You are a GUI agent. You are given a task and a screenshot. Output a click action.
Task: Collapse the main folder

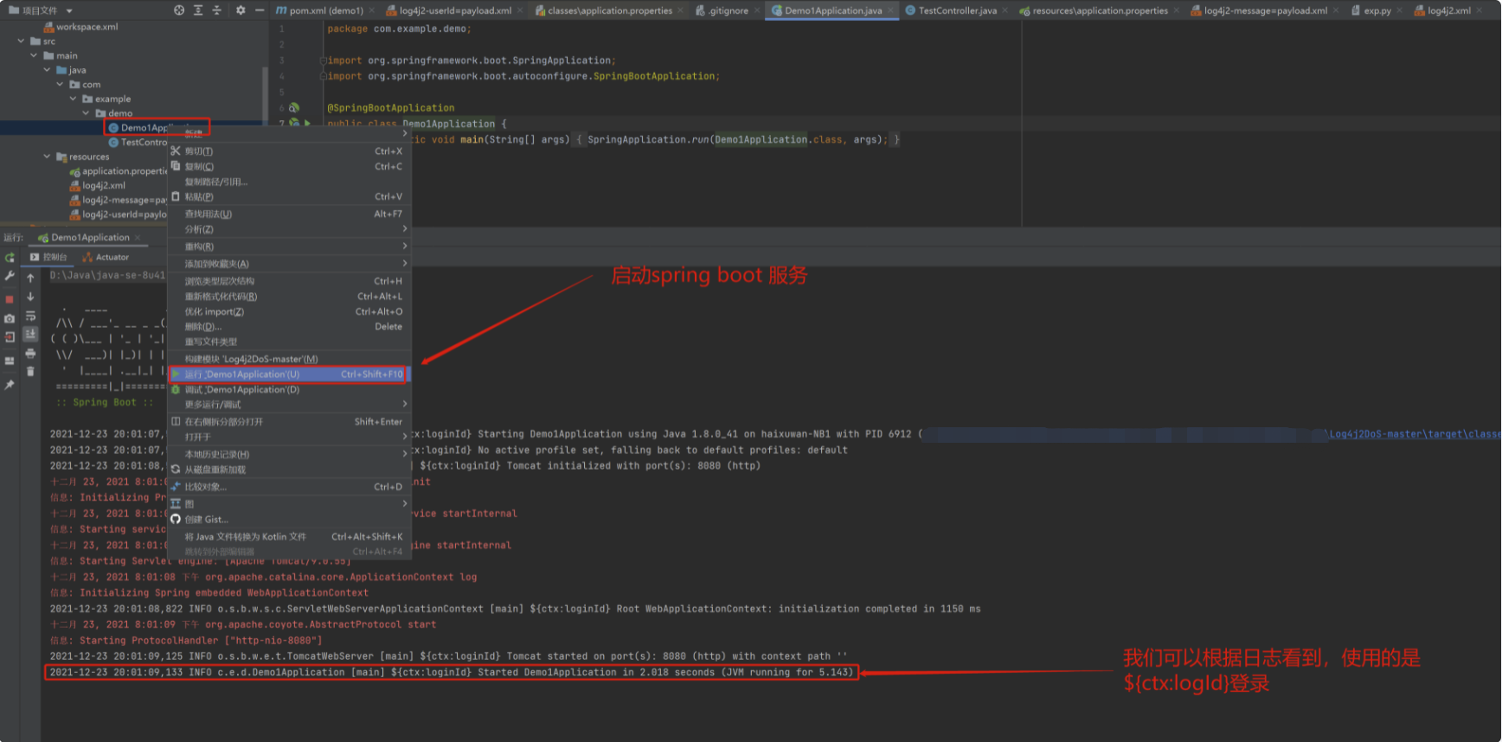(x=34, y=55)
